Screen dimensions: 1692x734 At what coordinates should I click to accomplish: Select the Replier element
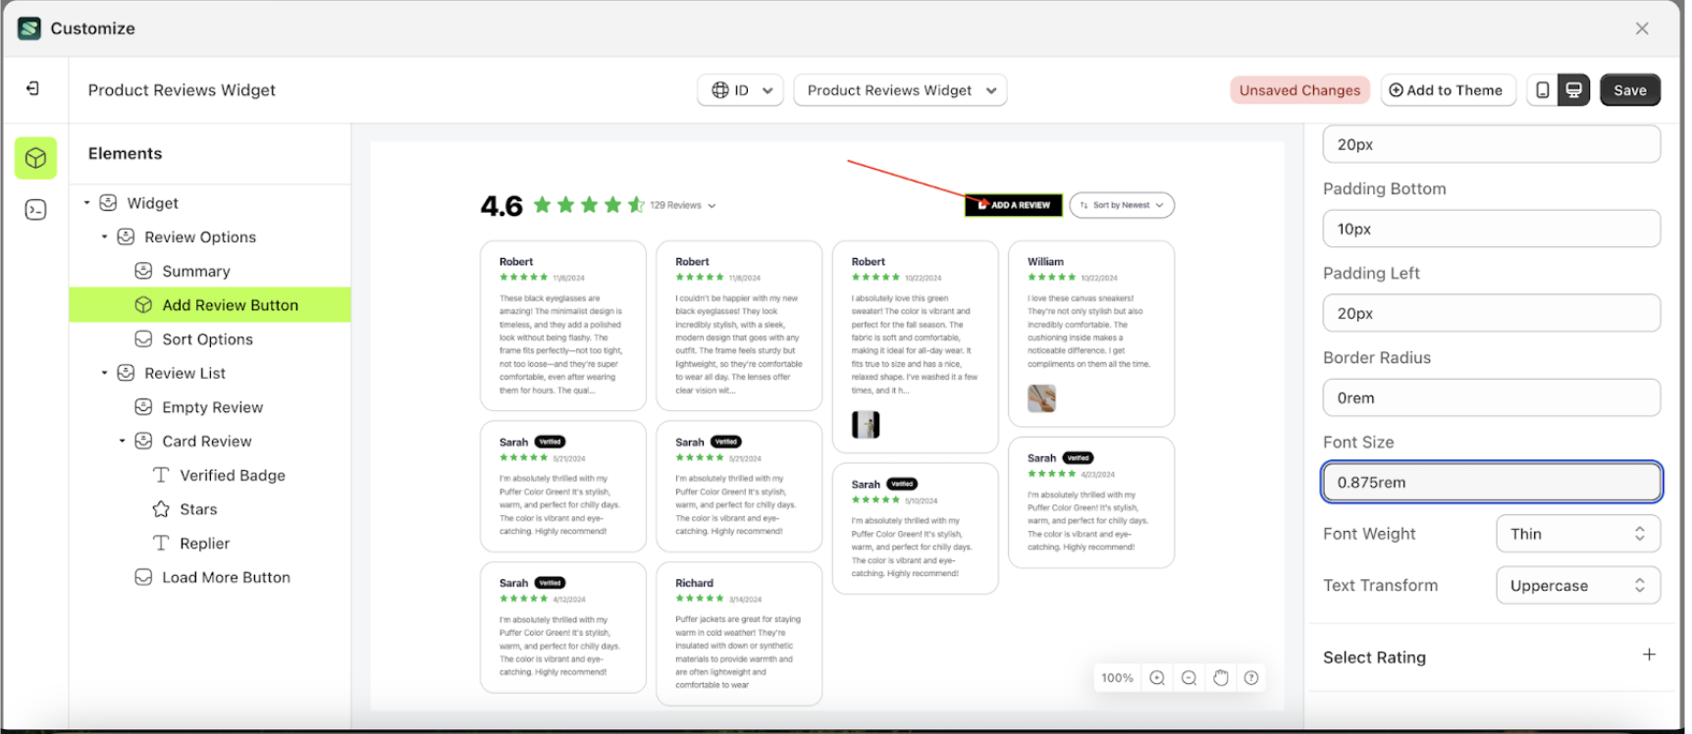point(204,544)
